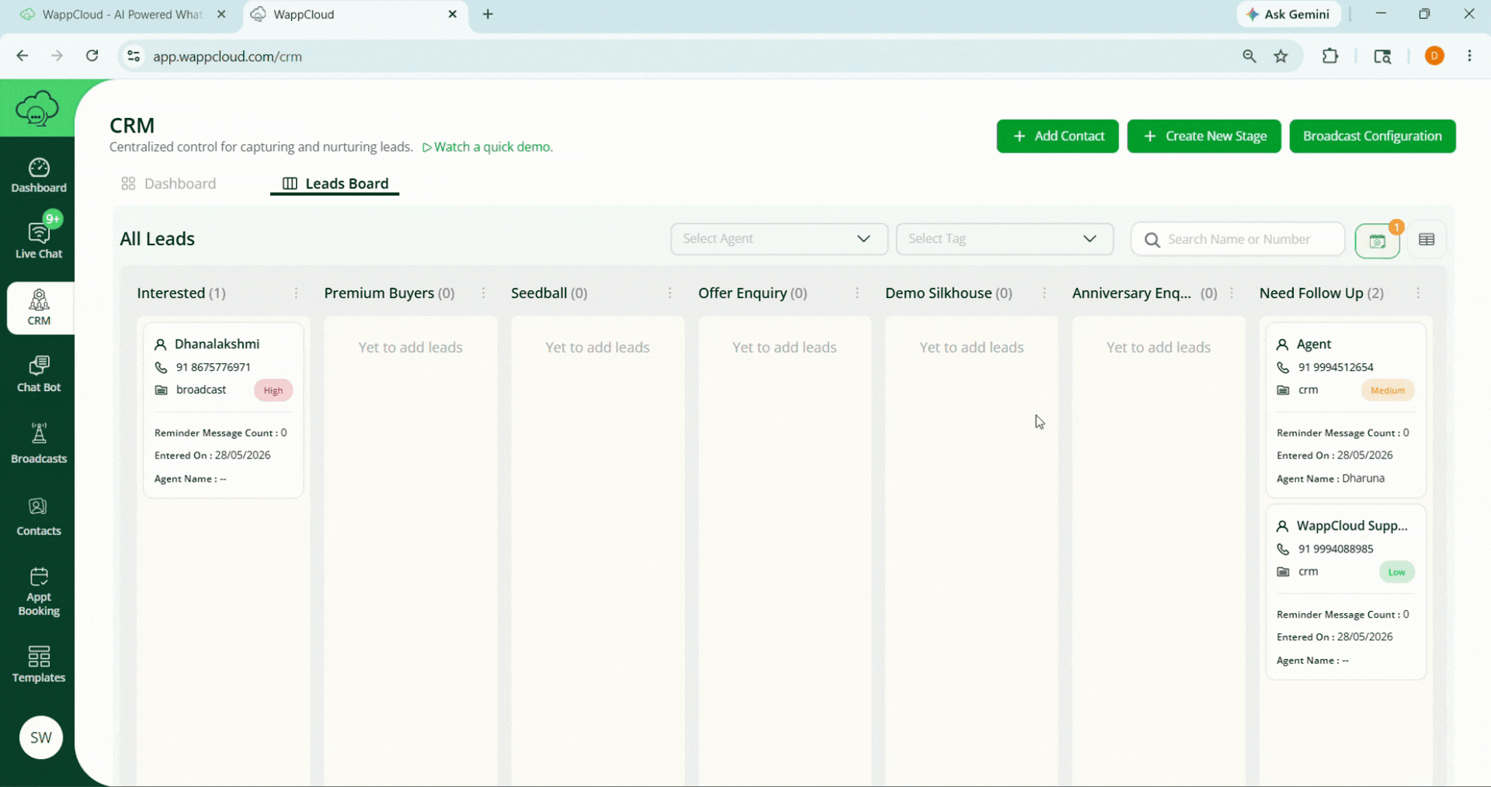The height and width of the screenshot is (787, 1491).
Task: Open the Offer Enquiry stage options menu
Action: coord(857,293)
